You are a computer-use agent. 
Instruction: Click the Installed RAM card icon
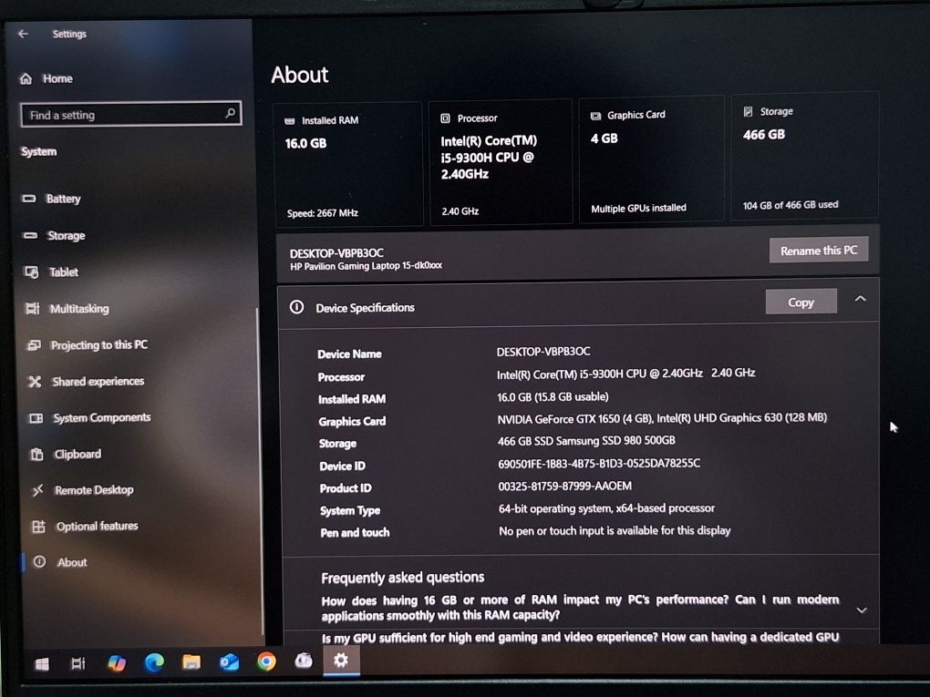pos(289,121)
